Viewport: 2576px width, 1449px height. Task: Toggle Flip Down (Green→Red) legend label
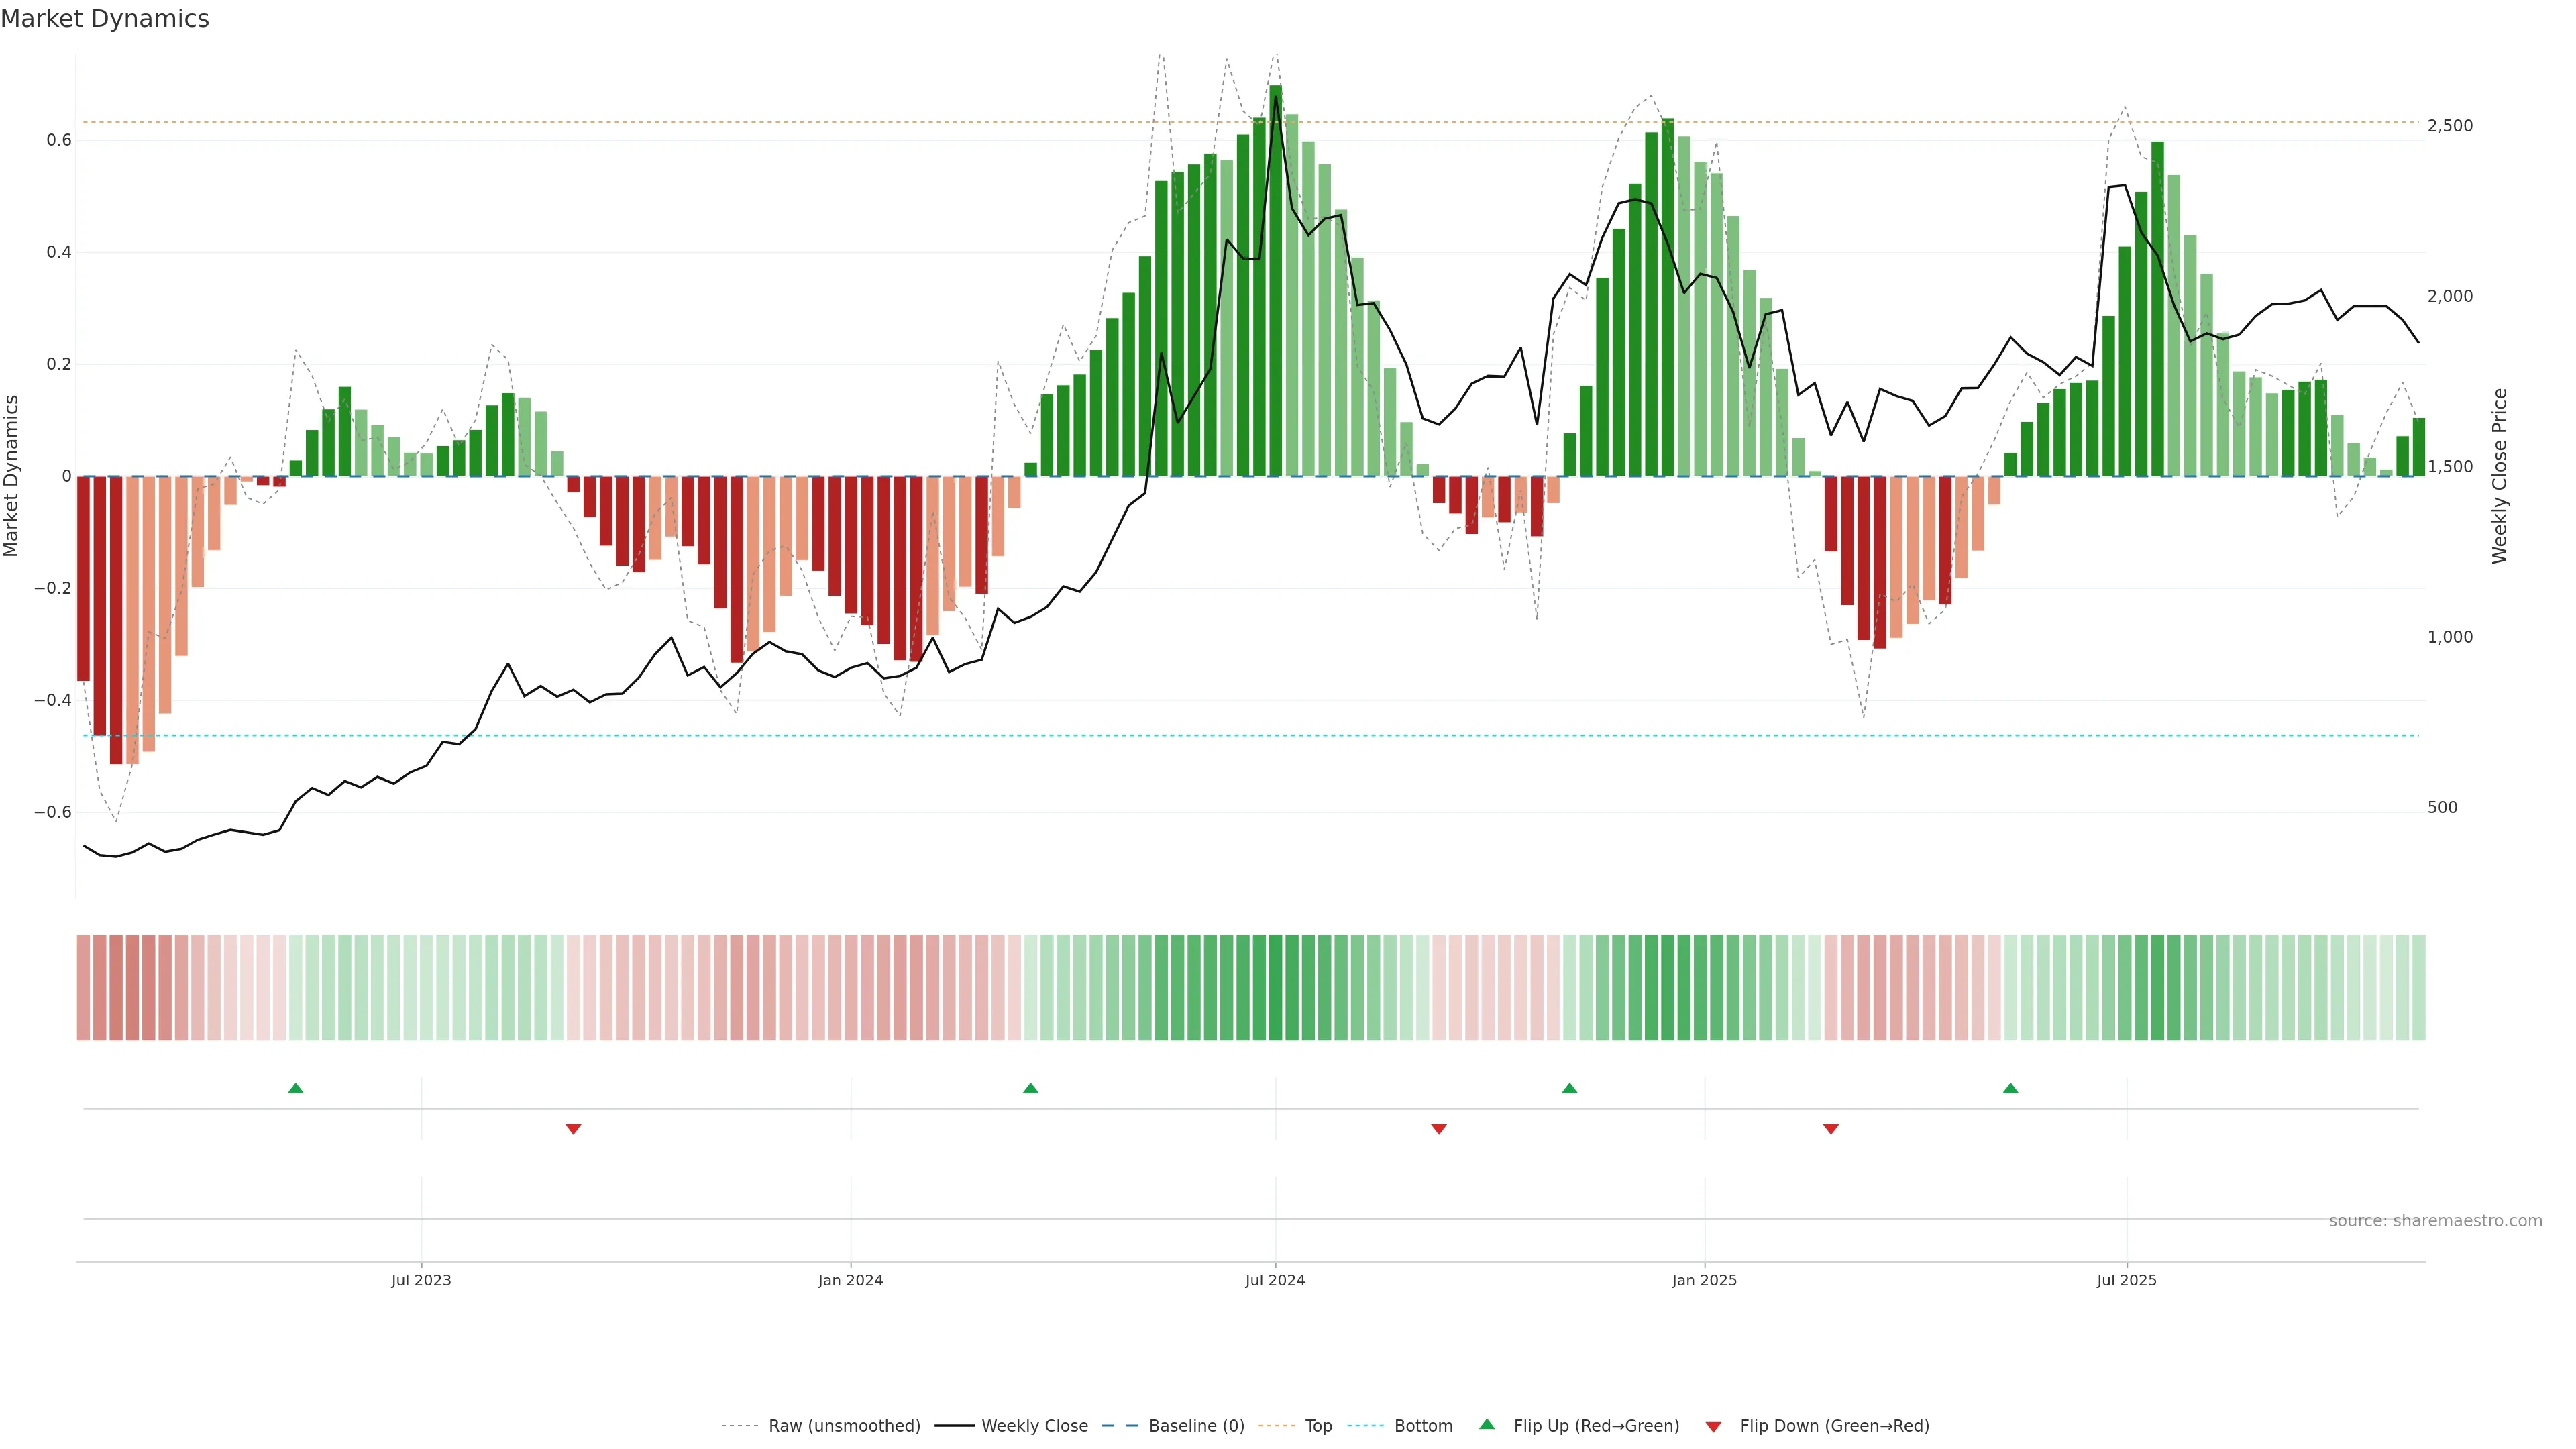tap(1834, 1426)
